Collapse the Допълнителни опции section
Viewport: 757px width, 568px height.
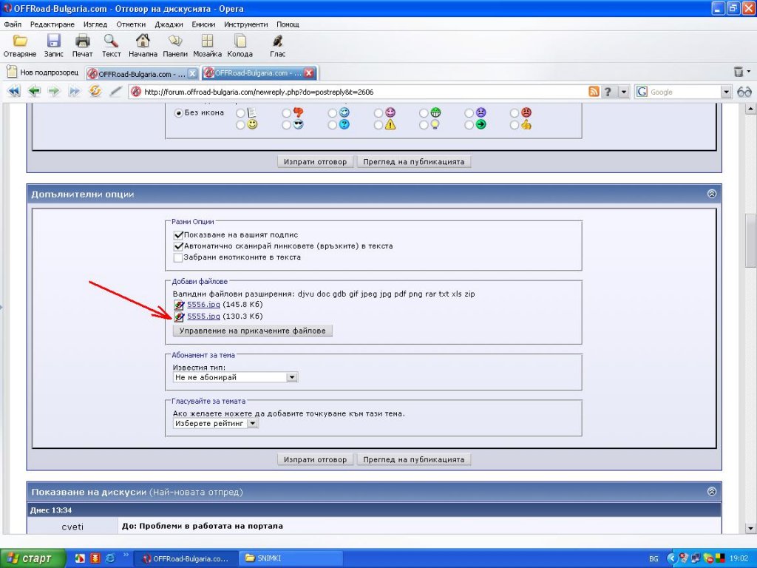tap(712, 194)
